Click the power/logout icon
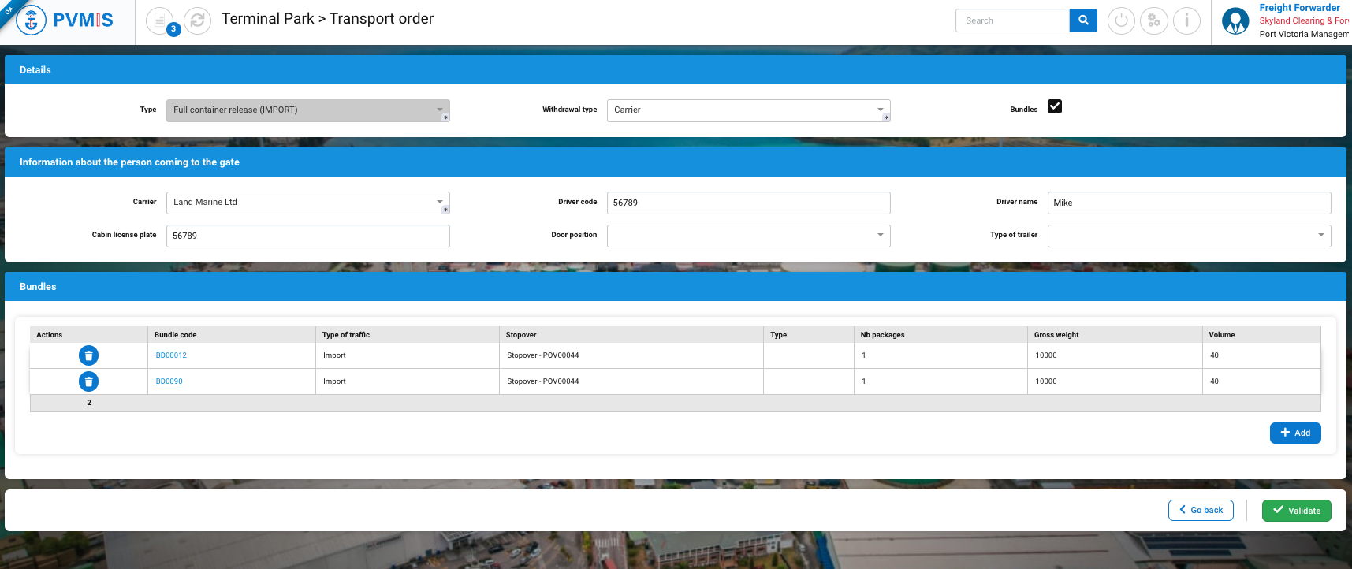This screenshot has width=1352, height=569. coord(1121,20)
